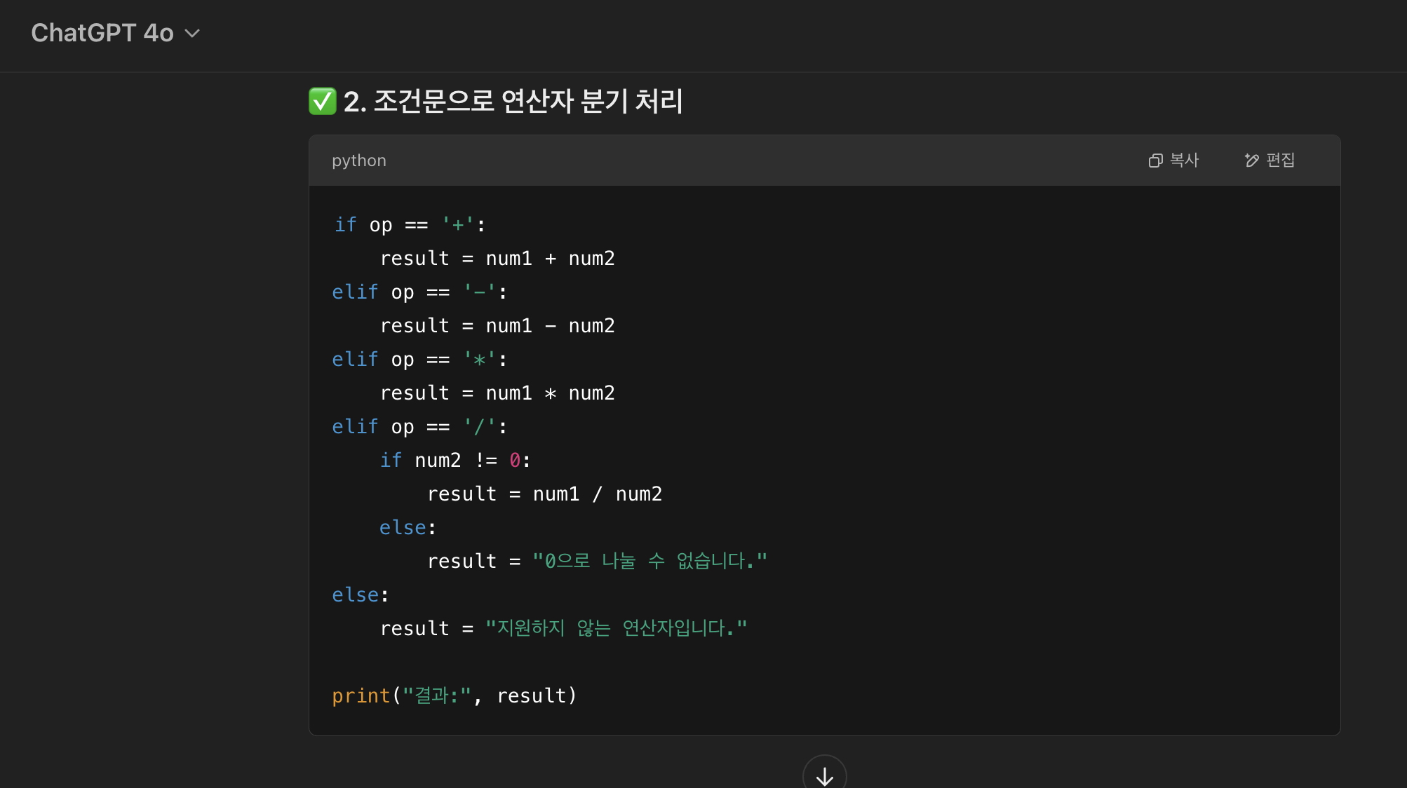Click the string 0으로 나눌 수 없습니다
This screenshot has height=788, width=1407.
coord(649,561)
